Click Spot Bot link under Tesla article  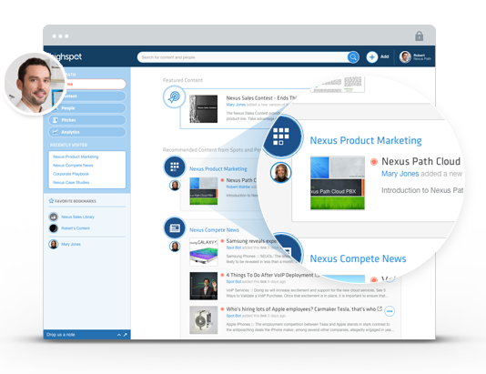pyautogui.click(x=234, y=316)
